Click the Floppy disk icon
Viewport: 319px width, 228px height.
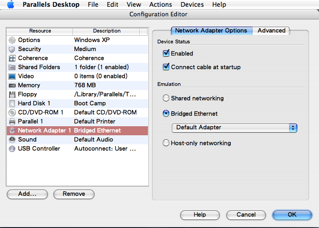point(12,95)
